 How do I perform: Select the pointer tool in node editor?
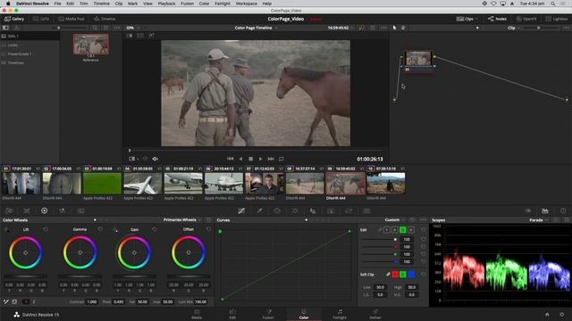click(x=394, y=28)
